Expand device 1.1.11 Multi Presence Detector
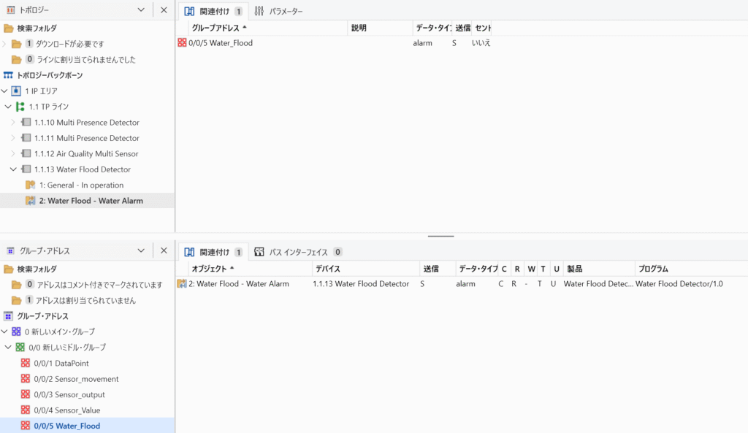The image size is (748, 433). [13, 138]
